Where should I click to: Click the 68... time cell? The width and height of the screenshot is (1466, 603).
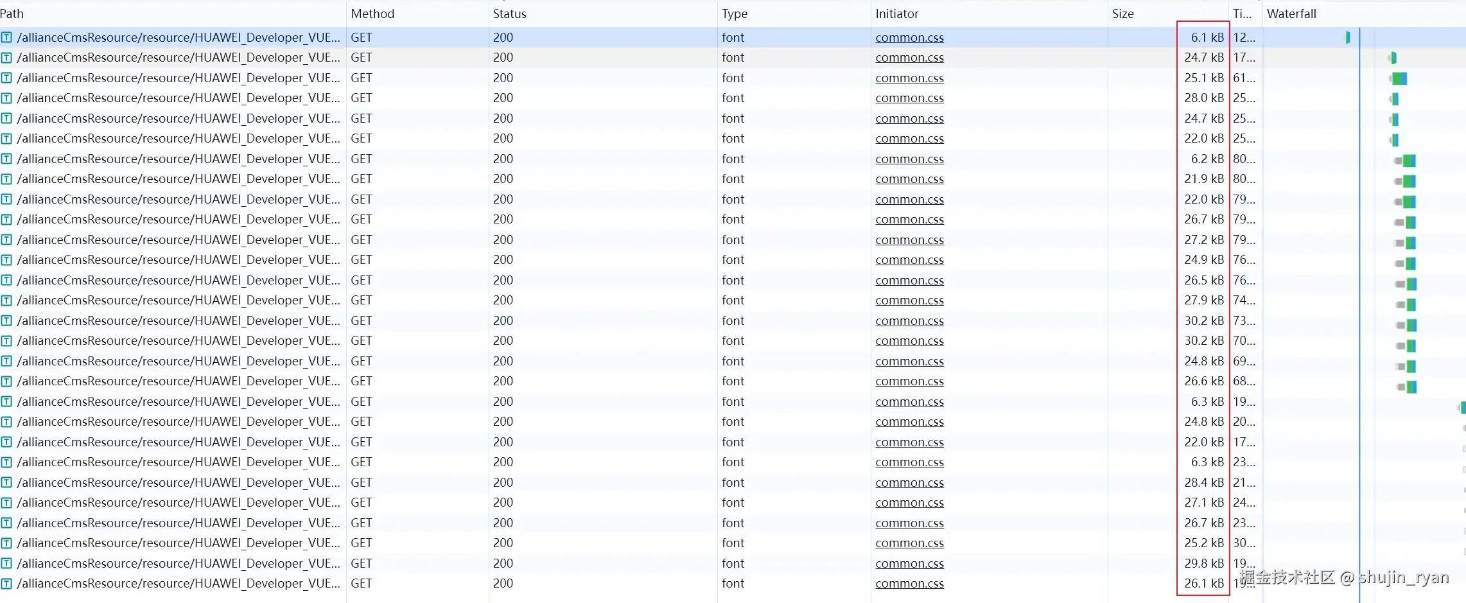(1244, 381)
